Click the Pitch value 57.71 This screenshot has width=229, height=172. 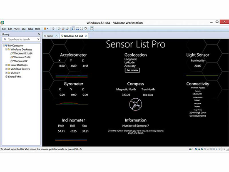(x=61, y=131)
